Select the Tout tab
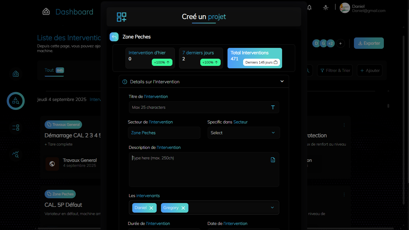 pos(49,70)
